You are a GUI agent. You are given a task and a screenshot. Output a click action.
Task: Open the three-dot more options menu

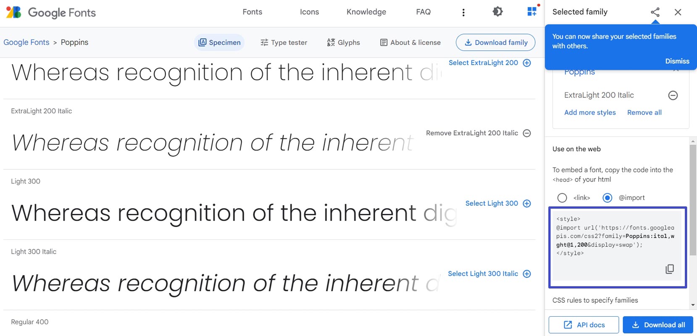463,12
